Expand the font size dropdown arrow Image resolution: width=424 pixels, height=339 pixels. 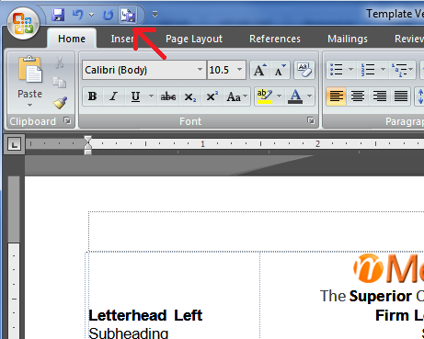(240, 70)
